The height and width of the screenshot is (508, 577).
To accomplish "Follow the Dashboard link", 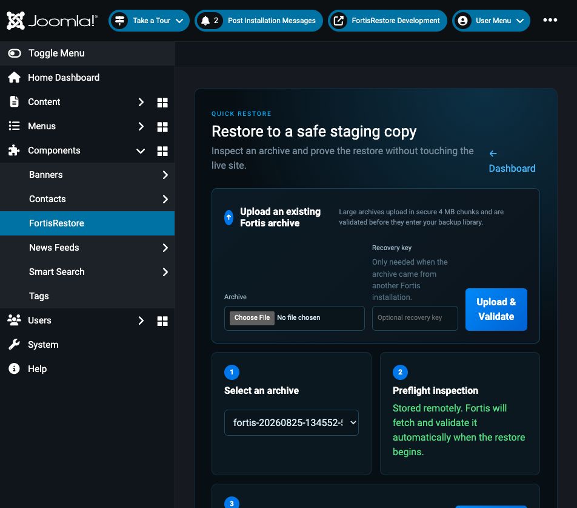I will (x=512, y=168).
